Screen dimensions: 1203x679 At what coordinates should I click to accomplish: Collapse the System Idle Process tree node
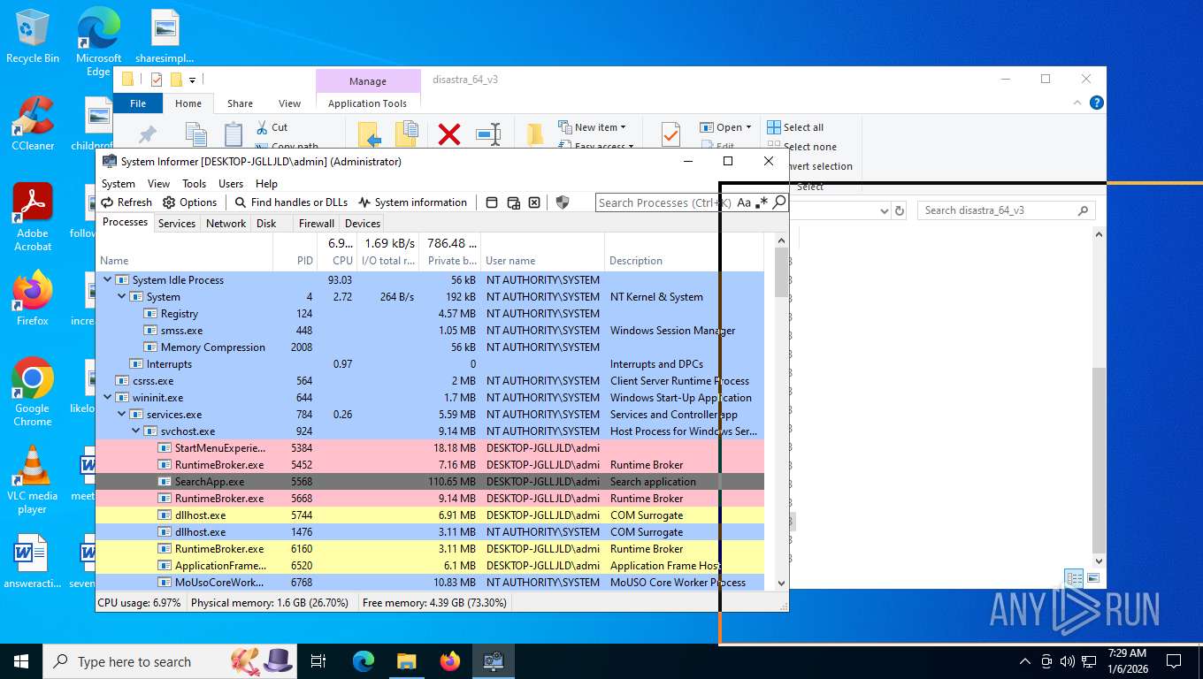[x=108, y=280]
